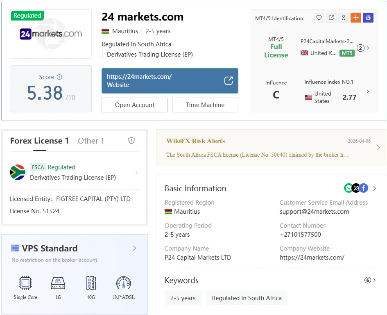The height and width of the screenshot is (315, 387).
Task: Expand the FSCA Regulated license chevron
Action: pyautogui.click(x=136, y=172)
